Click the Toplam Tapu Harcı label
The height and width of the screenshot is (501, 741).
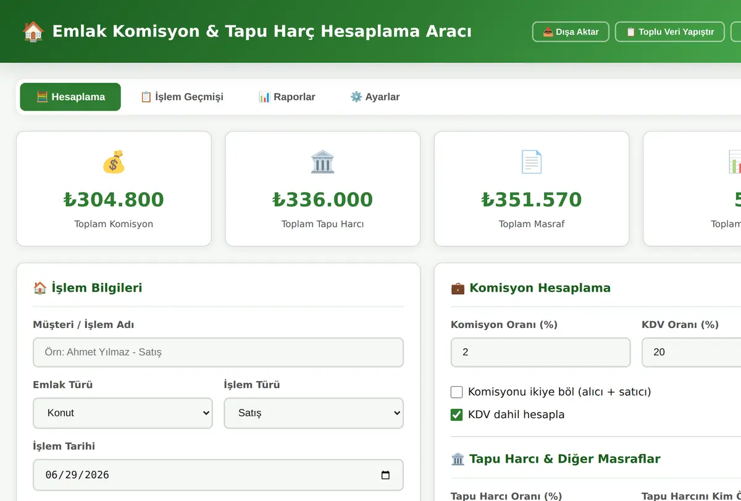coord(322,224)
